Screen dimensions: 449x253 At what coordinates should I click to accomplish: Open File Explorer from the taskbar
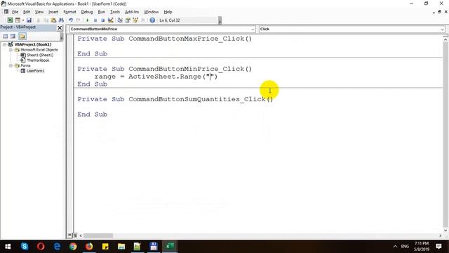coord(121,247)
